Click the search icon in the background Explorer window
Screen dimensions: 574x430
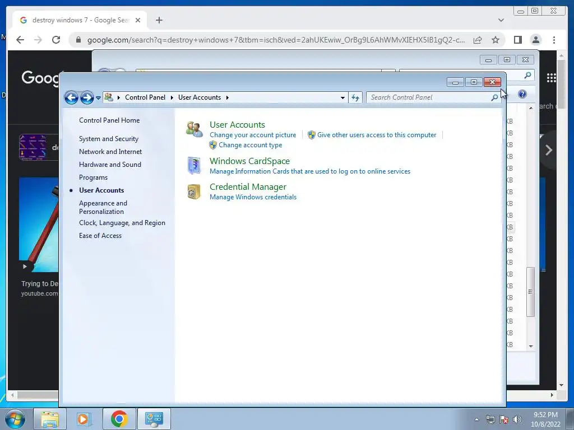click(x=527, y=76)
